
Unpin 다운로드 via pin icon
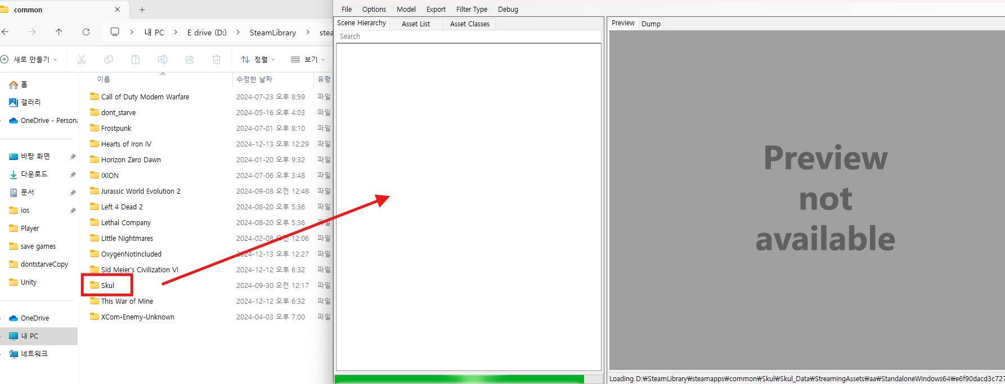coord(73,175)
